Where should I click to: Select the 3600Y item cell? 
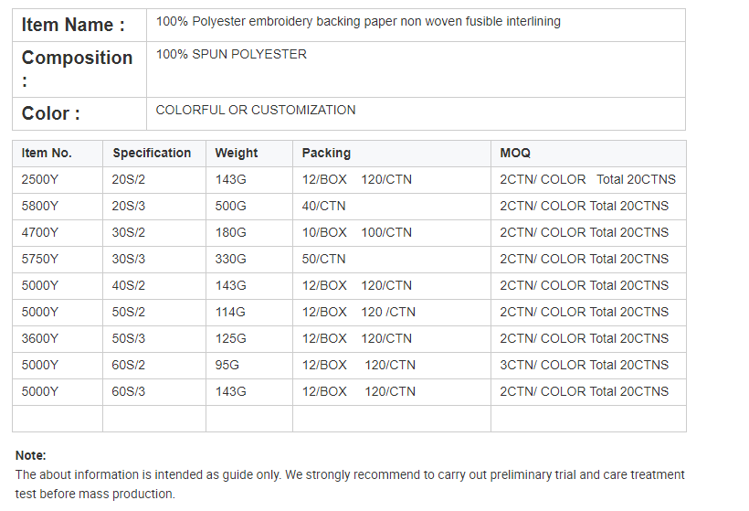pyautogui.click(x=40, y=338)
